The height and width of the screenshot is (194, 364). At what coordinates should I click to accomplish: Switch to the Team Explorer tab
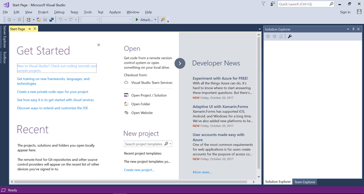(x=305, y=182)
